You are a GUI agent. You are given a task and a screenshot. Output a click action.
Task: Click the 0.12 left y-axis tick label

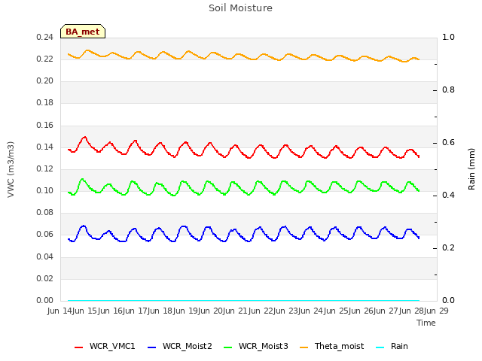(44, 168)
